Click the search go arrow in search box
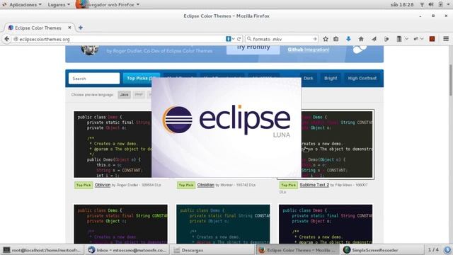 (x=314, y=39)
